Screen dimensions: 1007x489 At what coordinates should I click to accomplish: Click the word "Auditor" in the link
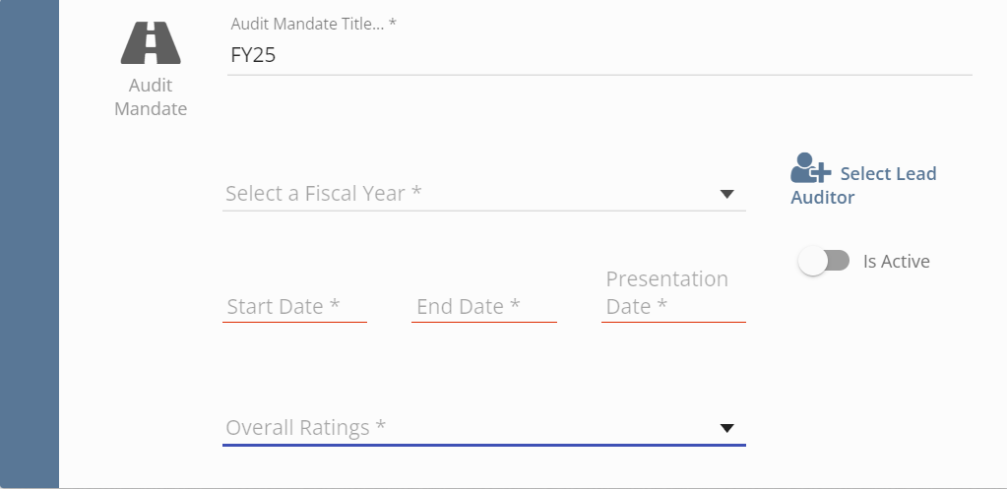(822, 198)
